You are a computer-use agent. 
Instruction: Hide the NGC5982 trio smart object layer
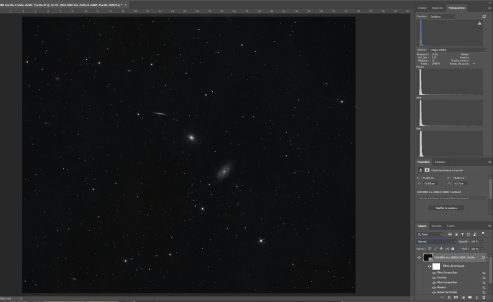tap(419, 258)
